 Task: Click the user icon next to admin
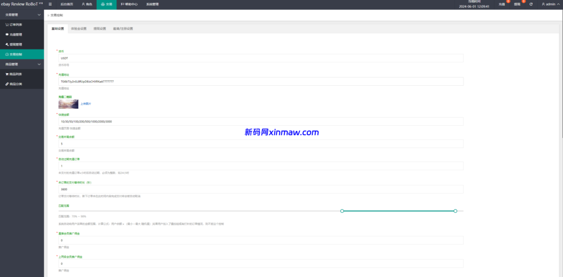pyautogui.click(x=543, y=4)
